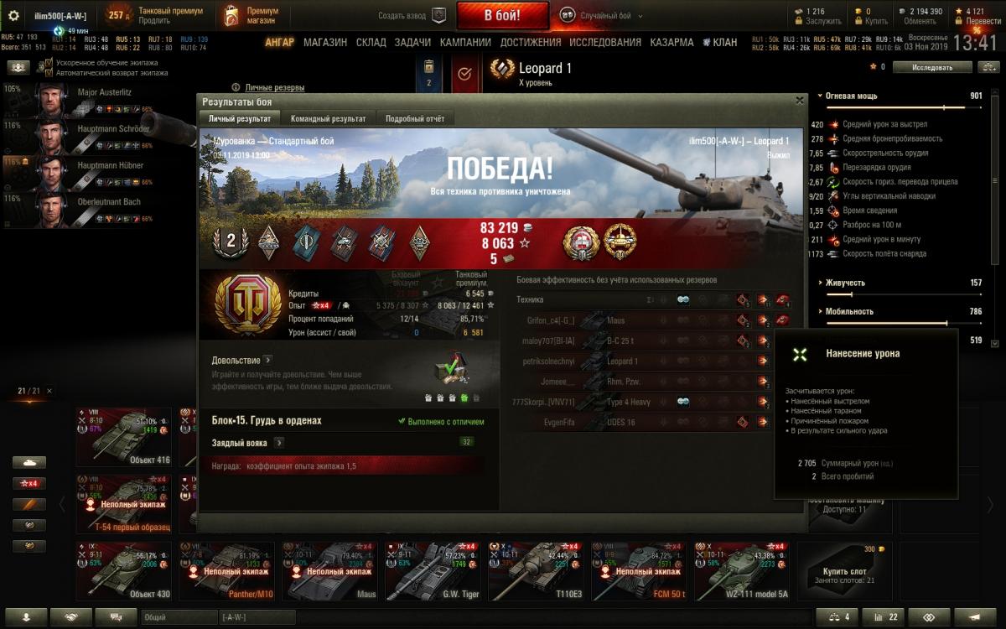Switch to Командный результат tab

click(x=328, y=119)
